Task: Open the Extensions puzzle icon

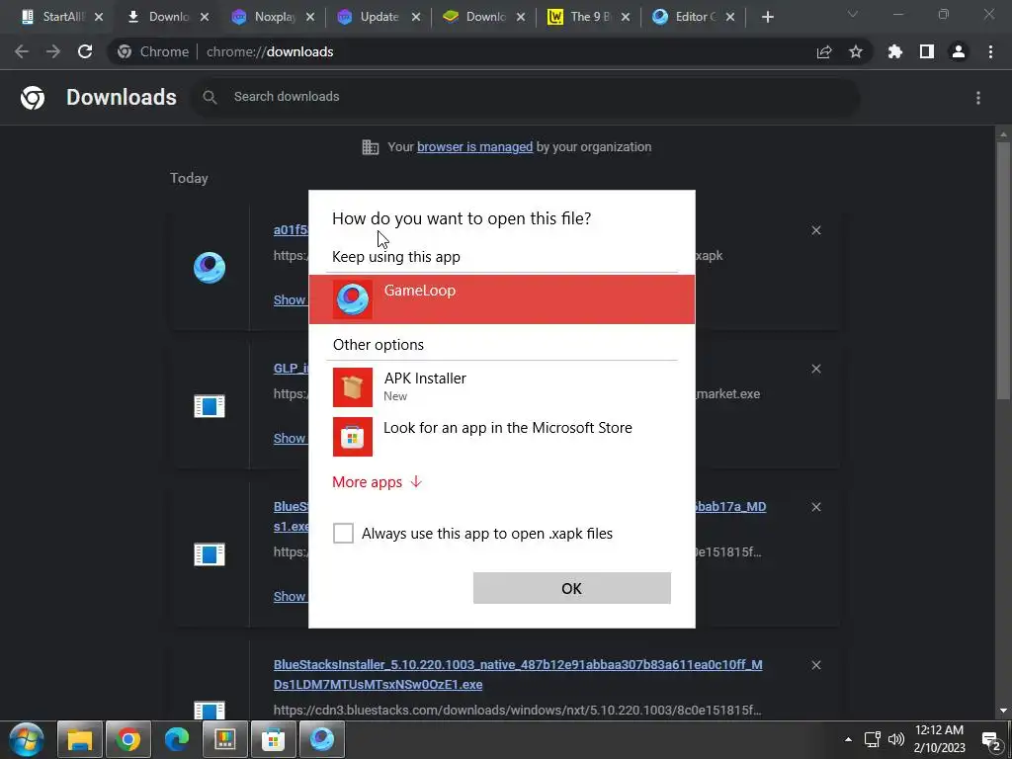Action: pyautogui.click(x=895, y=51)
